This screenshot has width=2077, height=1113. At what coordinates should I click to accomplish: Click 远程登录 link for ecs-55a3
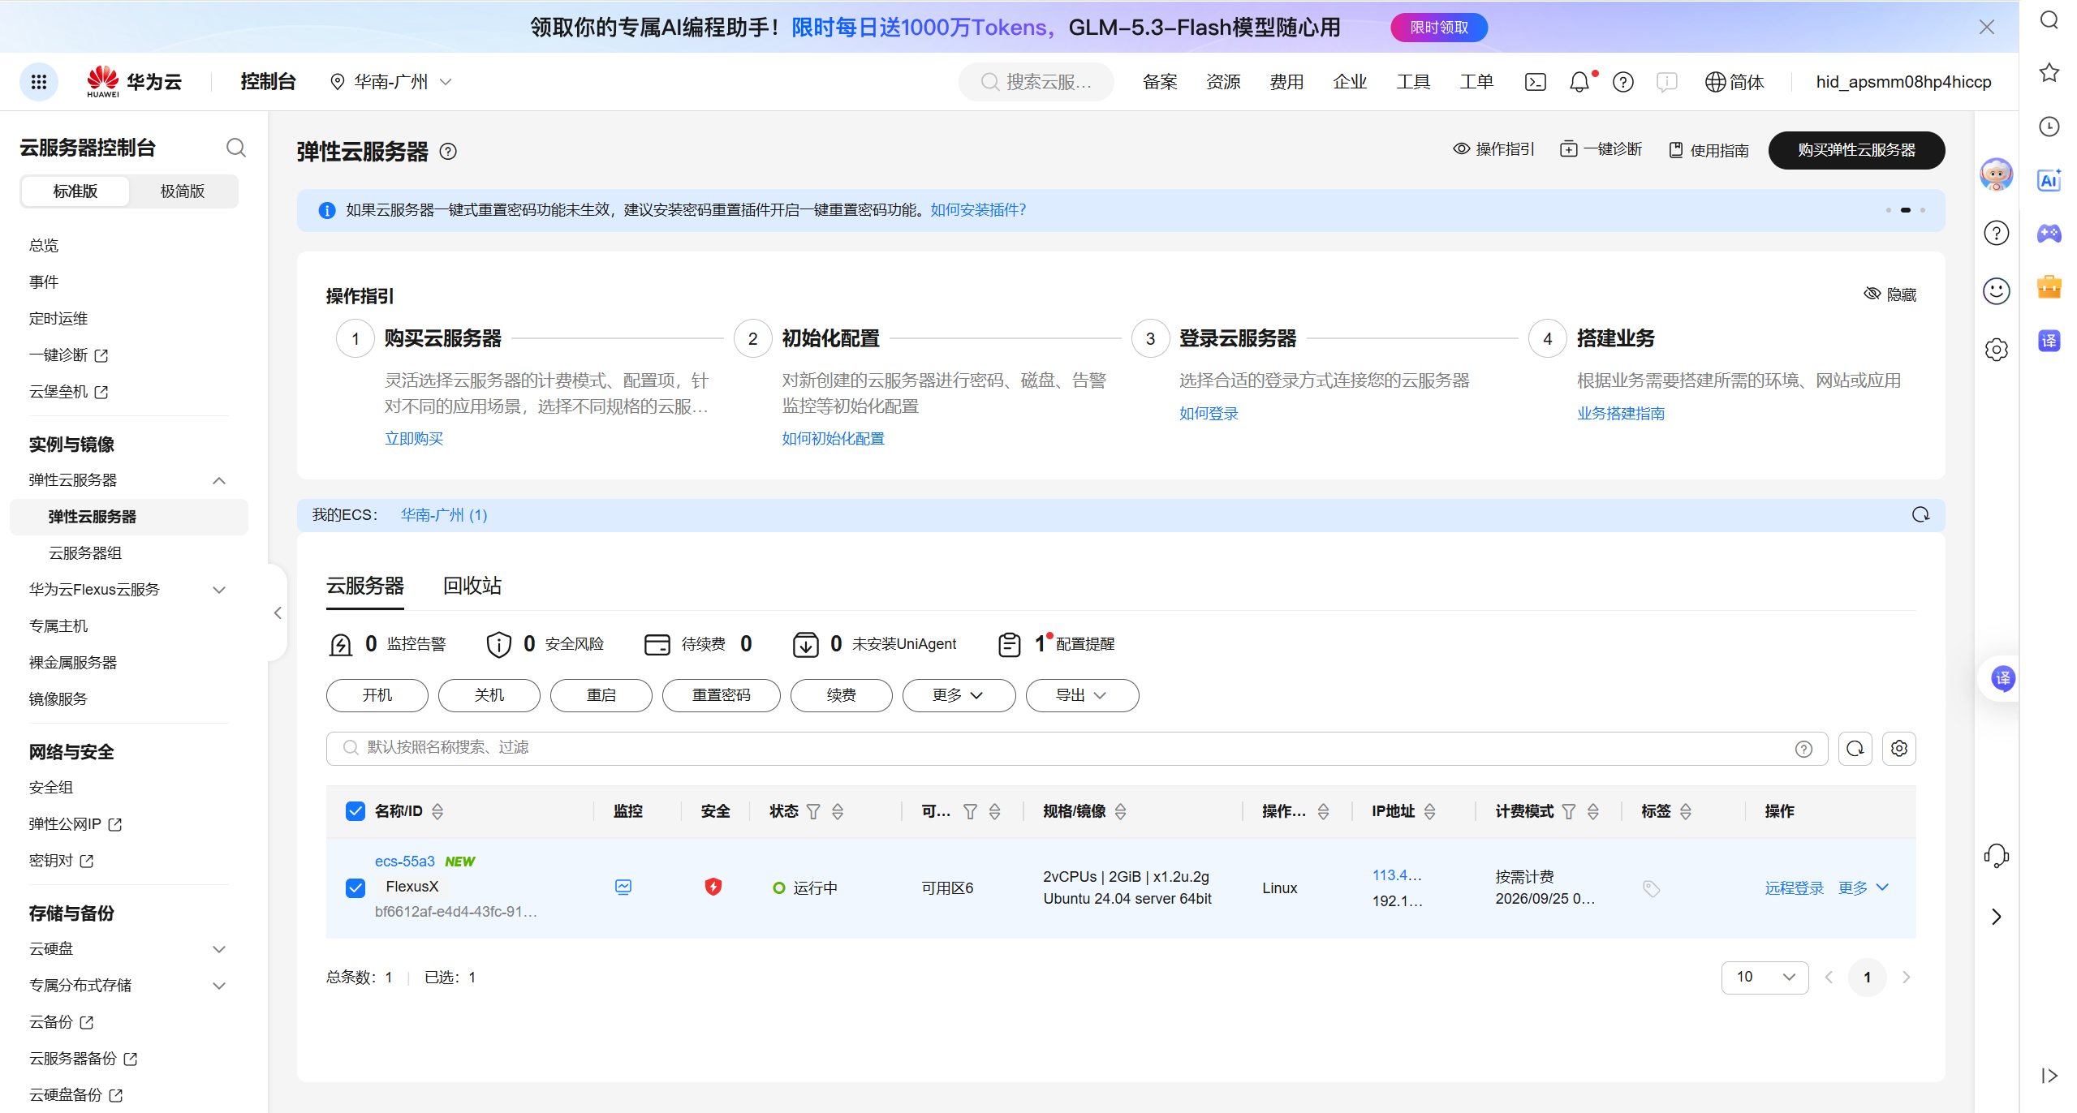coord(1794,888)
